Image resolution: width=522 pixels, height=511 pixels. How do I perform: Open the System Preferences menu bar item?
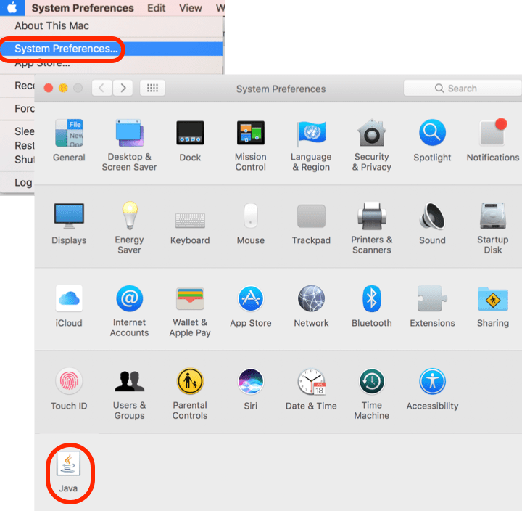[x=83, y=8]
